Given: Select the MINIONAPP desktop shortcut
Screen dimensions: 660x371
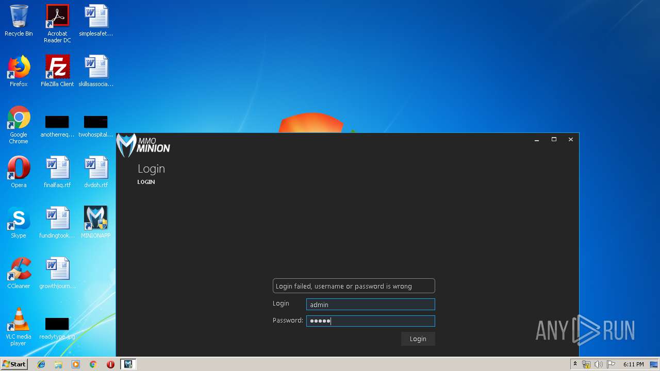Looking at the screenshot, I should pyautogui.click(x=96, y=223).
